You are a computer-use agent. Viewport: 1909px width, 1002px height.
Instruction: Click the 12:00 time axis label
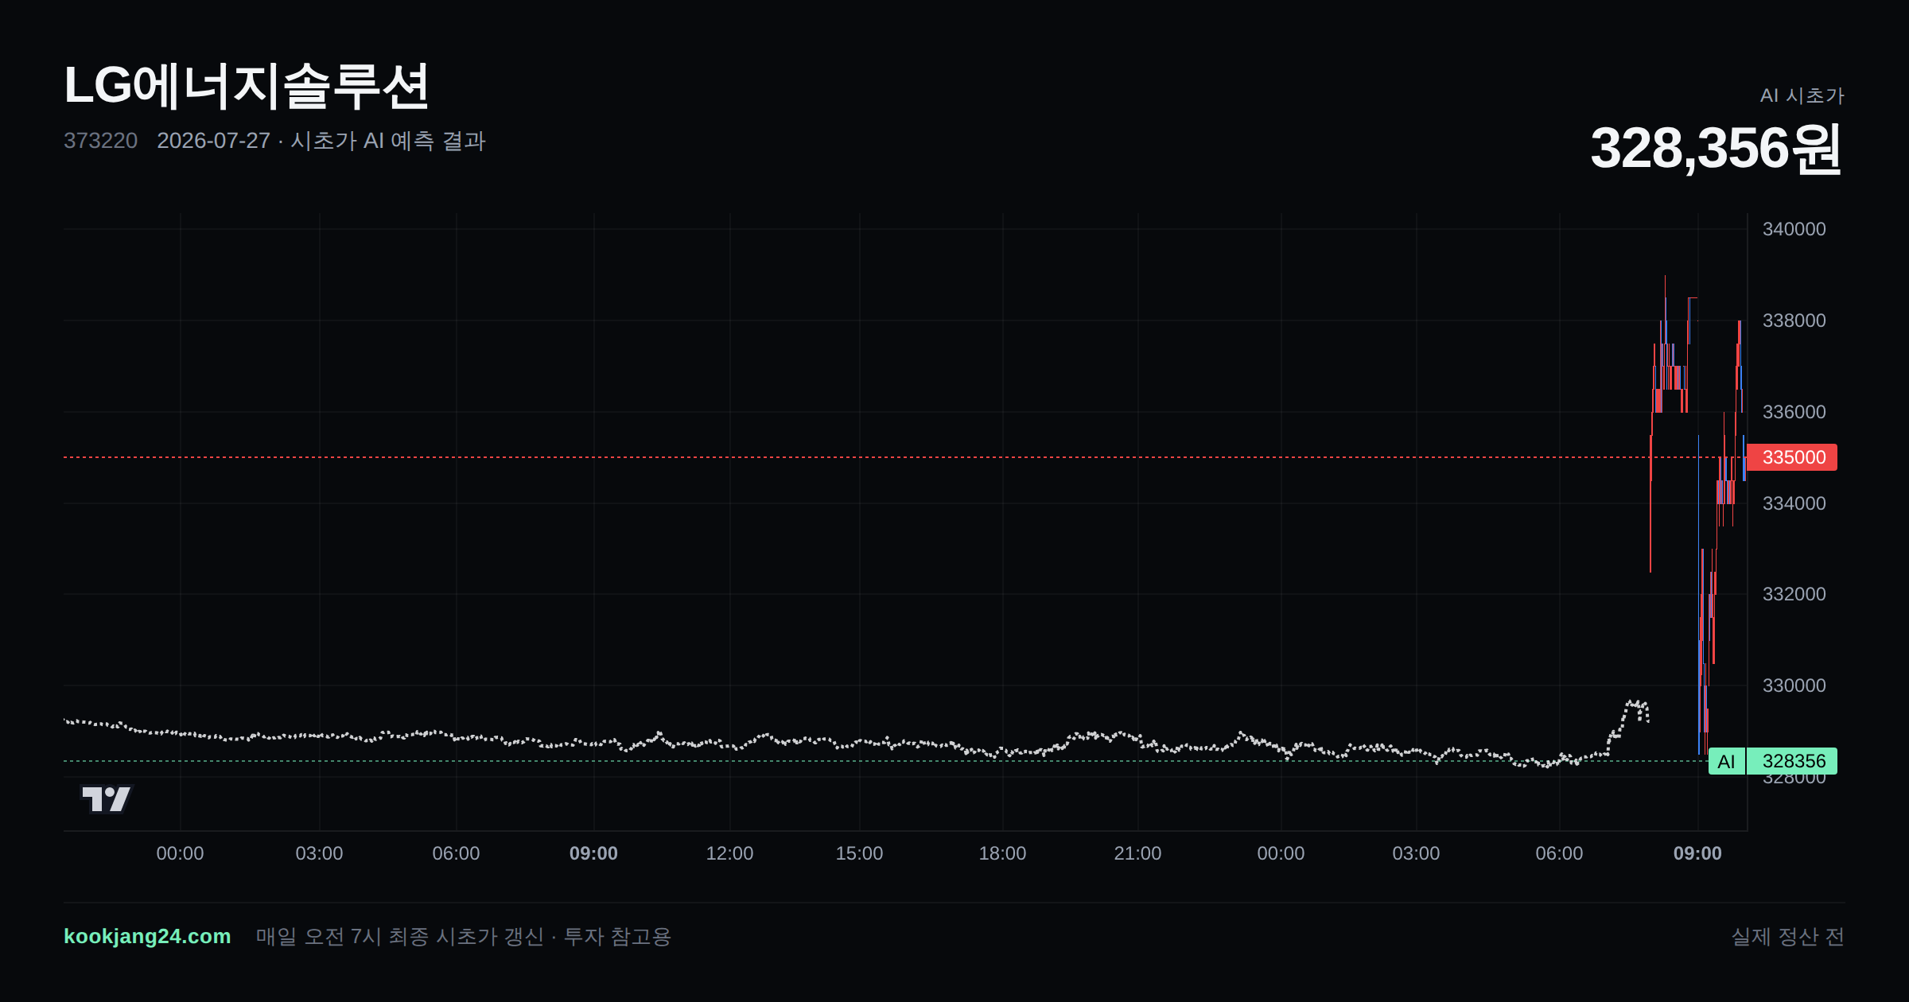[729, 853]
